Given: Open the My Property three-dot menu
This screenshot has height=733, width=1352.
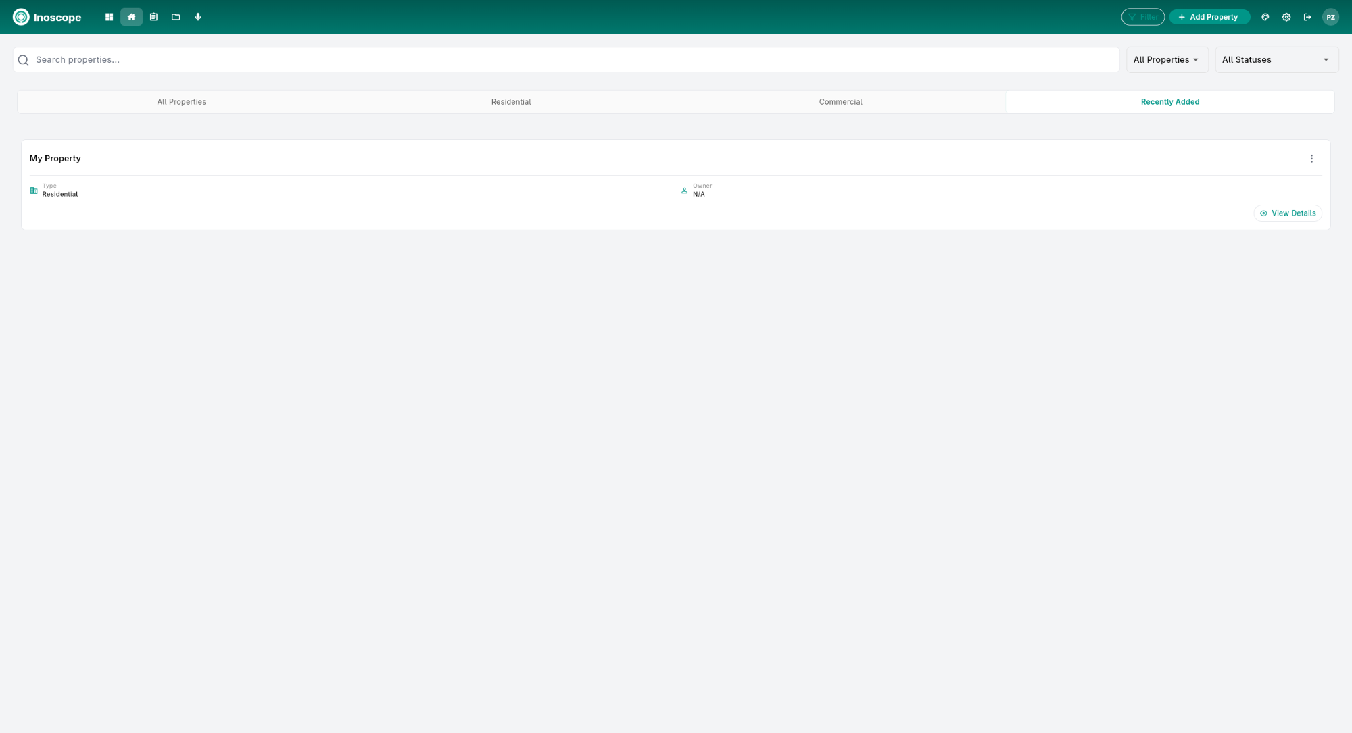Looking at the screenshot, I should (1312, 158).
